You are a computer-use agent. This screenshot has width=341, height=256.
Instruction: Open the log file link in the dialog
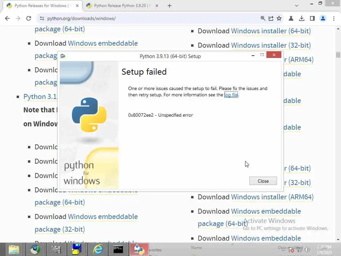click(231, 95)
